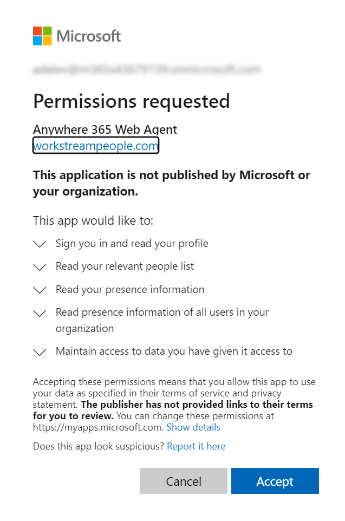Expand presence of all users chevron
This screenshot has height=521, width=345.
(40, 313)
